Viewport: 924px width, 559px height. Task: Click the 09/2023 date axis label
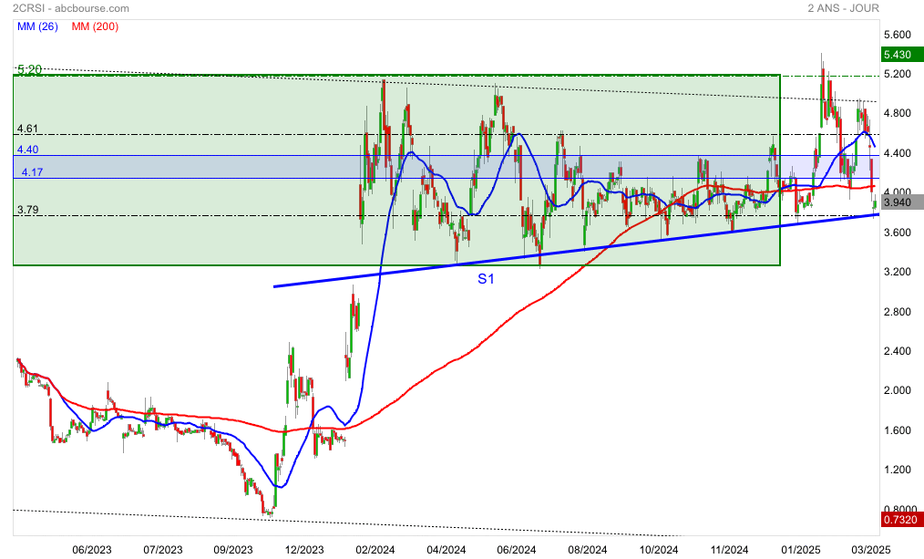(232, 550)
